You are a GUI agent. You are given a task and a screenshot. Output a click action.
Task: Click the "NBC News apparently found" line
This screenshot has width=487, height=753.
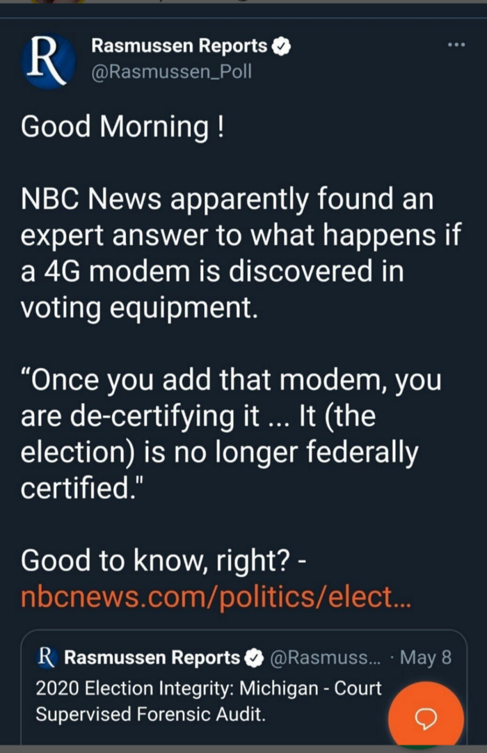pyautogui.click(x=227, y=199)
